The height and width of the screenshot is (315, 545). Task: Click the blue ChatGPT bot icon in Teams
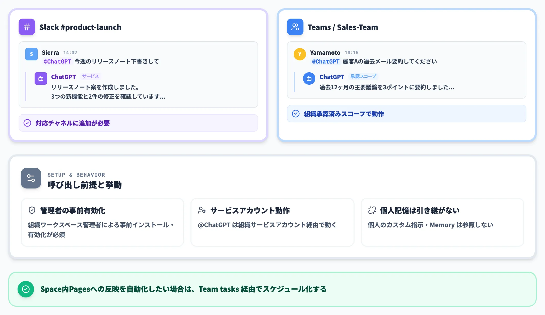(x=309, y=78)
